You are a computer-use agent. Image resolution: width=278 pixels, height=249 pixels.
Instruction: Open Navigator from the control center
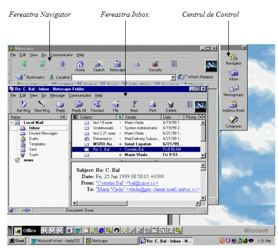pos(233,59)
